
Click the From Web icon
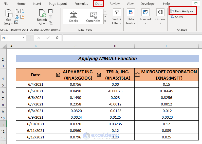coord(17,17)
